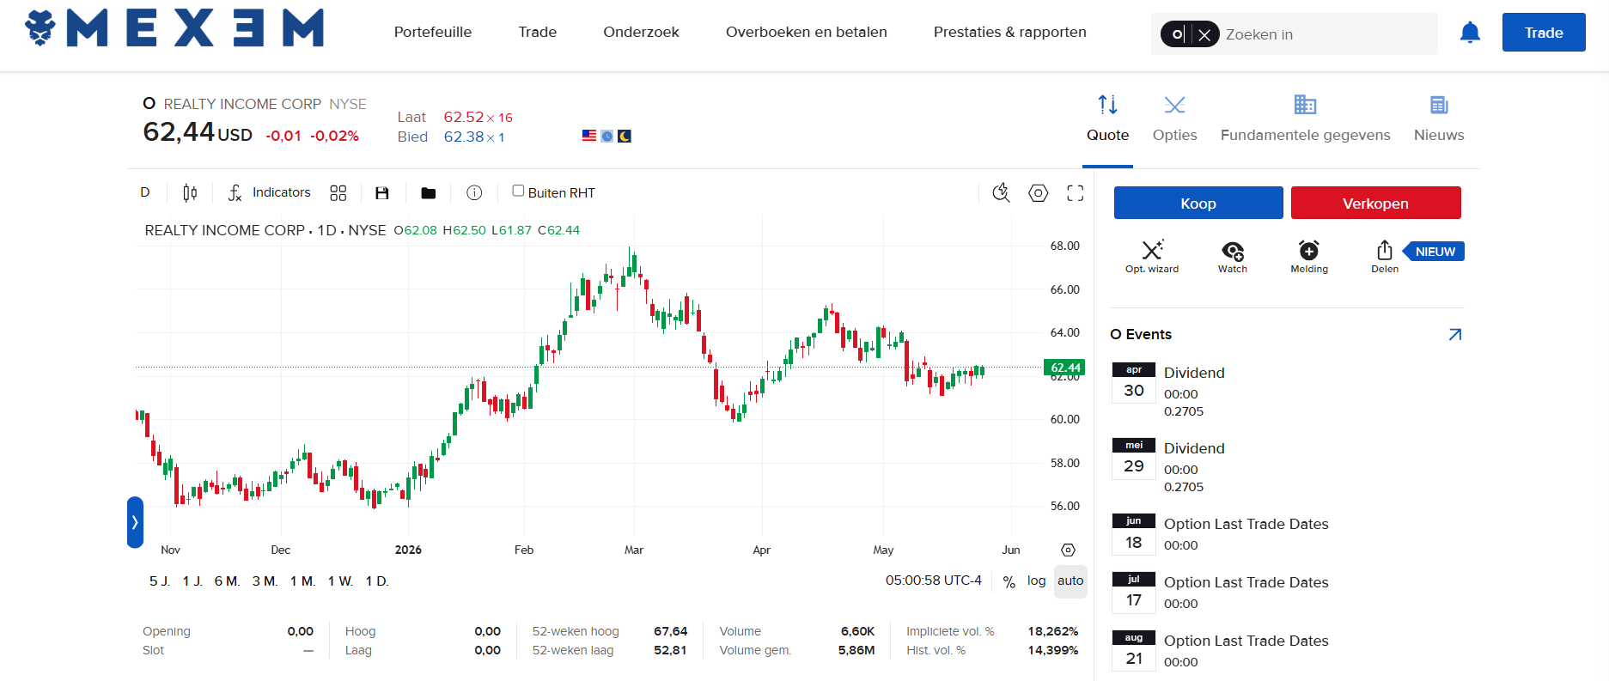Click the MEXEM logo
The width and height of the screenshot is (1609, 681).
[174, 28]
